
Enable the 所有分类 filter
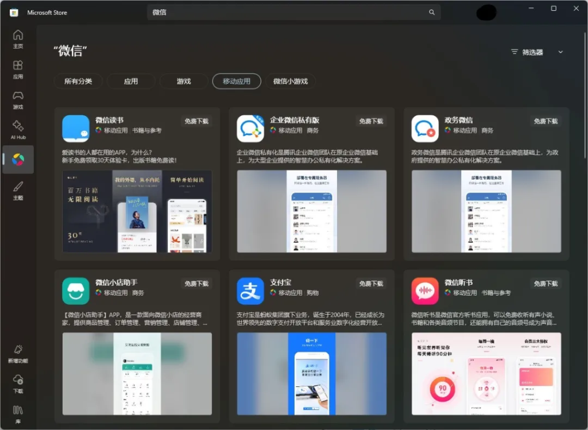(78, 81)
